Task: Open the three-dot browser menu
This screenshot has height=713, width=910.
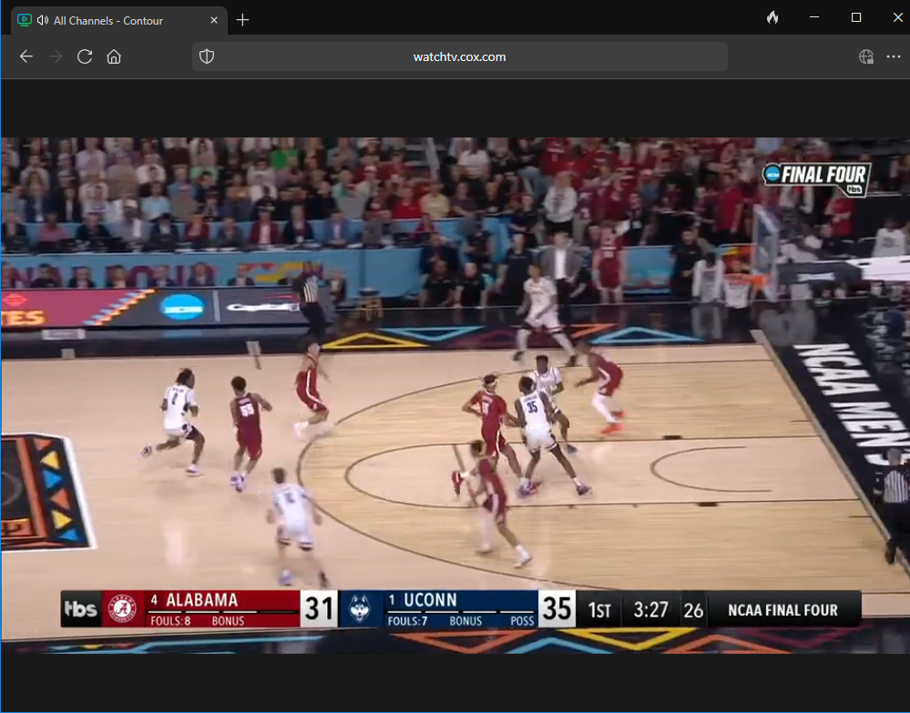Action: pyautogui.click(x=894, y=56)
